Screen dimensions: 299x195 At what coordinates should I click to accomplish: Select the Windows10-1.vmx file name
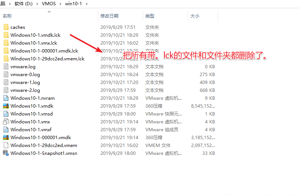[30, 121]
